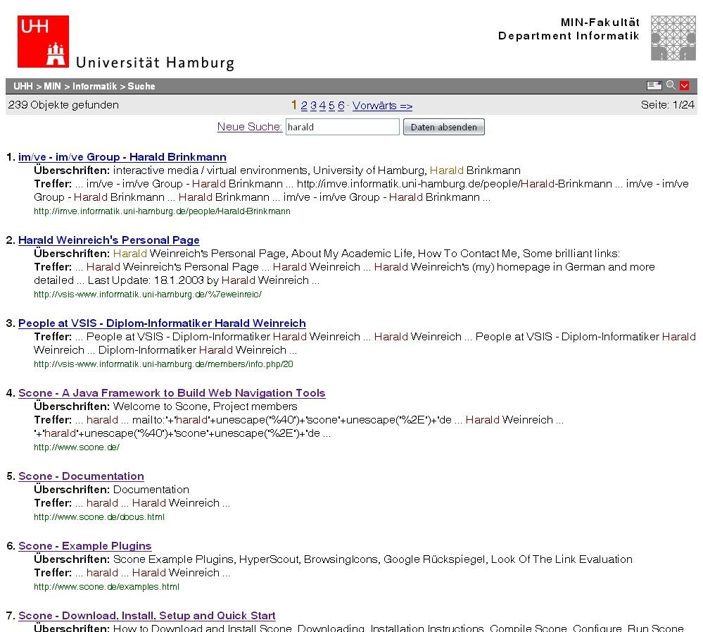Click the Department Informatik header text
The image size is (703, 632).
pos(569,36)
